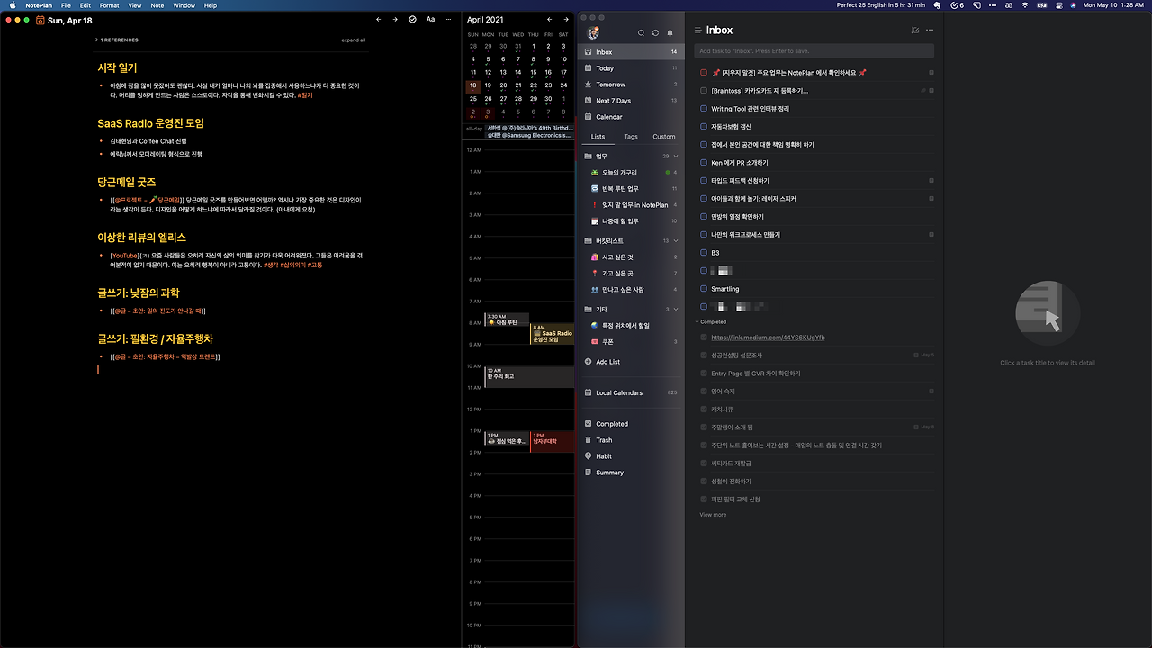Check off the Writing Tool 관련 인터뷰 정리 task
The width and height of the screenshot is (1152, 648).
click(x=704, y=109)
